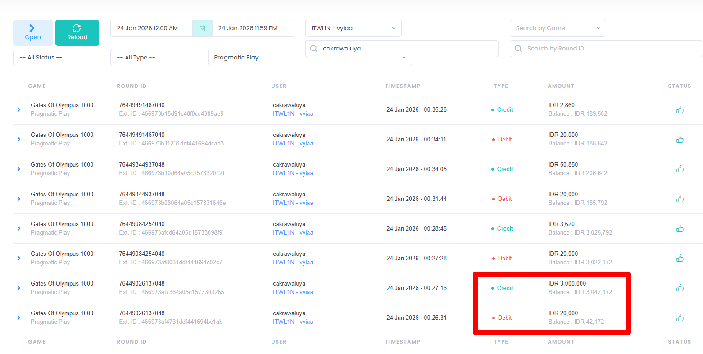Viewport: 703px width, 354px height.
Task: Open the ITWL1N - vyiaa dropdown
Action: pos(353,28)
